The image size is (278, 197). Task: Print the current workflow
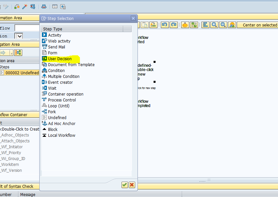(x=33, y=7)
